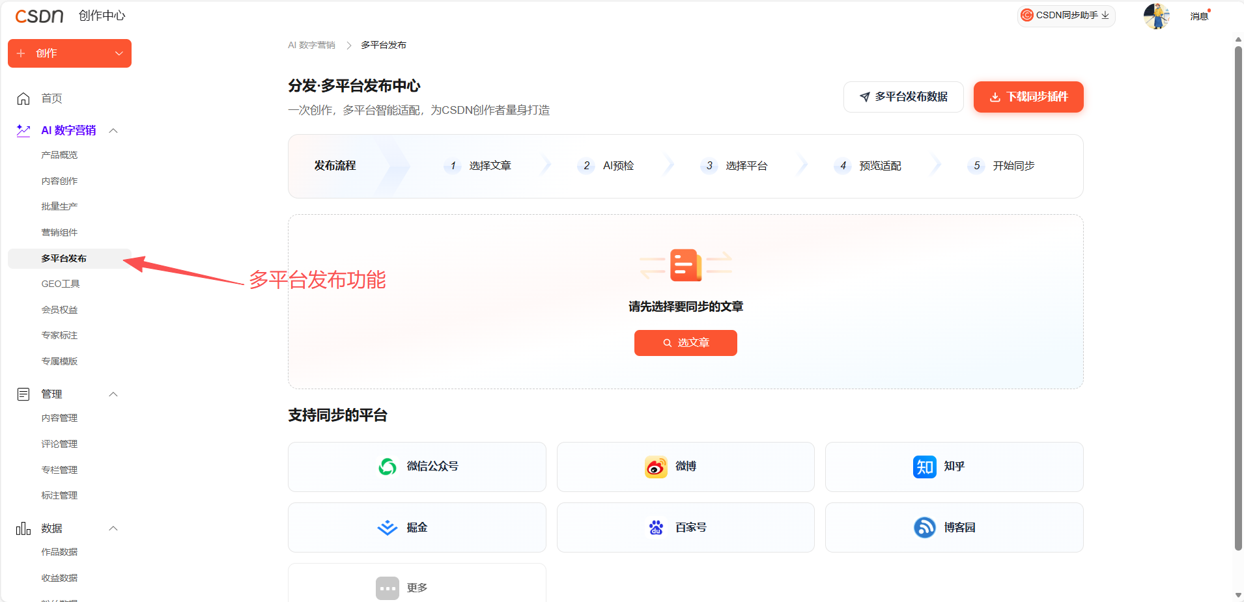This screenshot has width=1244, height=602.
Task: Collapse the 数据 section chevron
Action: pyautogui.click(x=113, y=528)
